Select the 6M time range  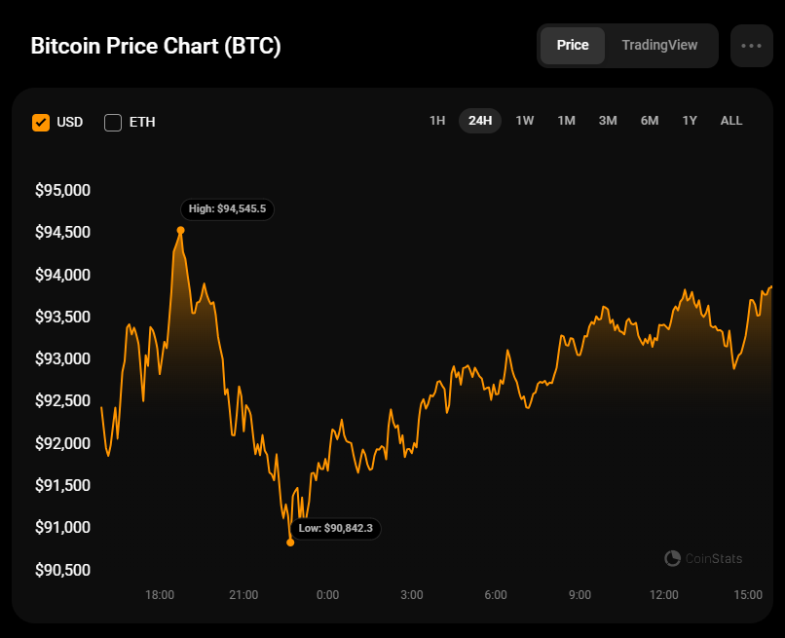click(x=650, y=121)
